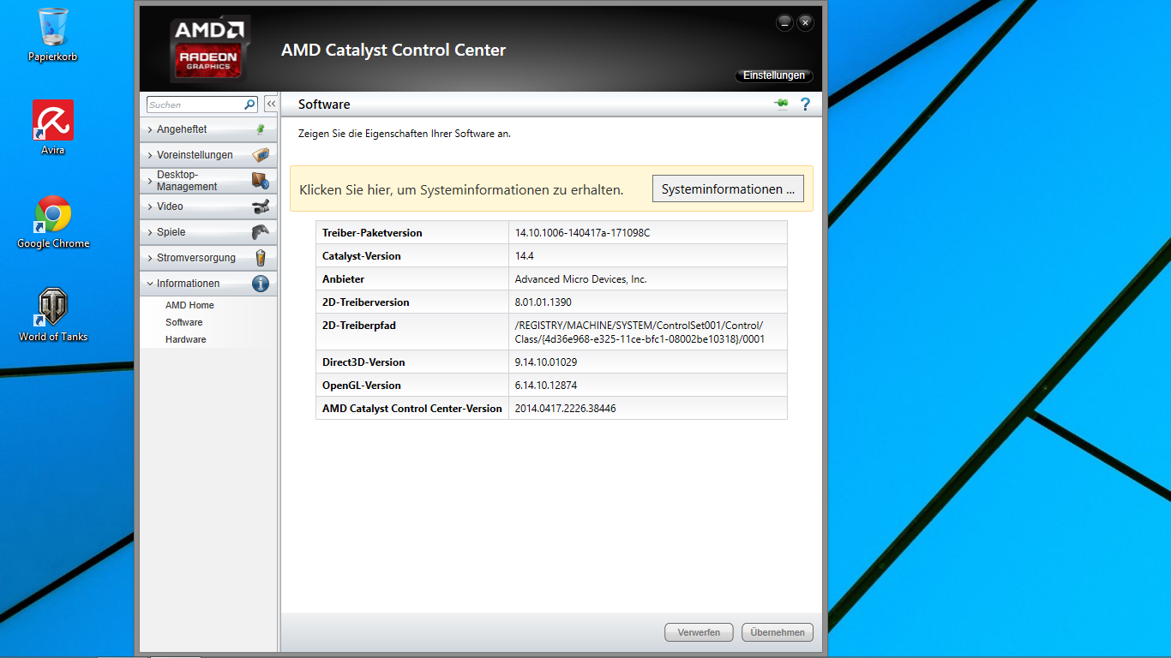Image resolution: width=1171 pixels, height=658 pixels.
Task: Click the Informationen info icon
Action: pyautogui.click(x=261, y=284)
